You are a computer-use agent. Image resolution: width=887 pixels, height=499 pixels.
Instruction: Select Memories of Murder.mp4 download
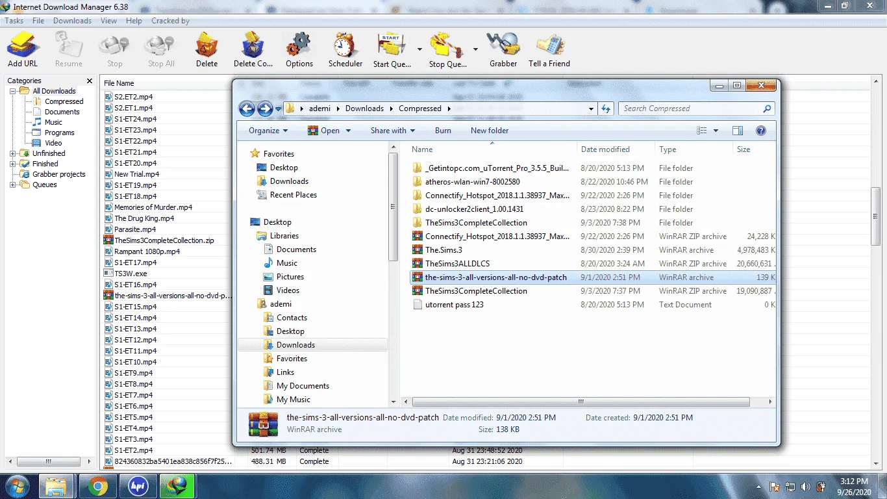[x=153, y=207]
